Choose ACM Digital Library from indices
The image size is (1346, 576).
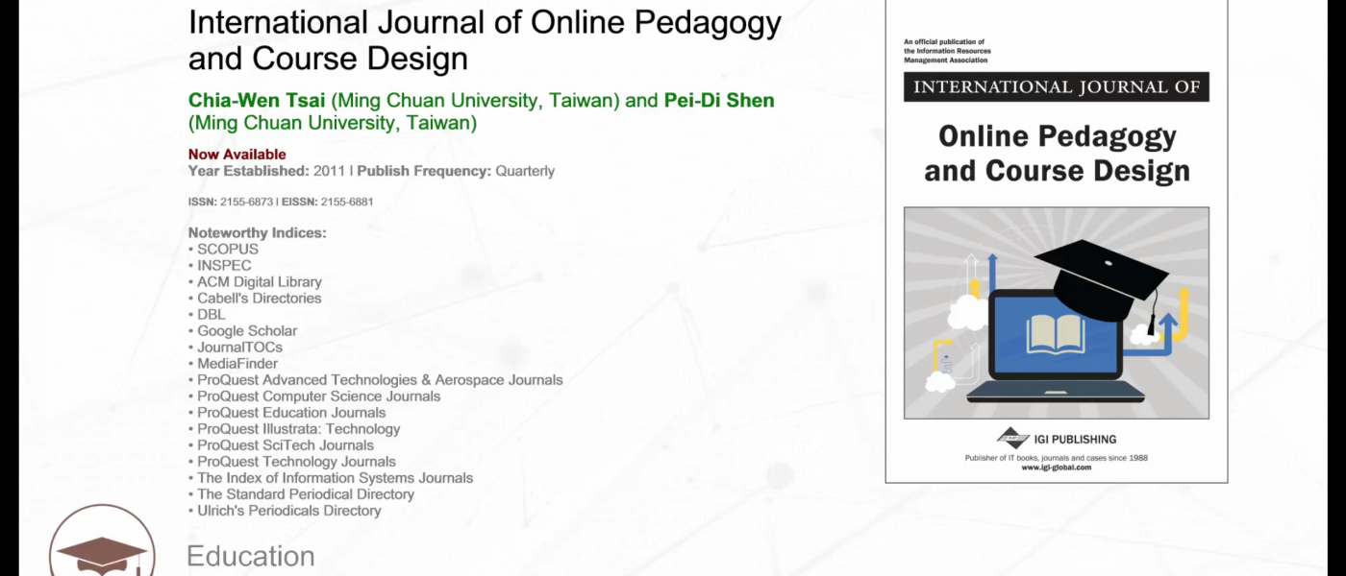pyautogui.click(x=260, y=282)
